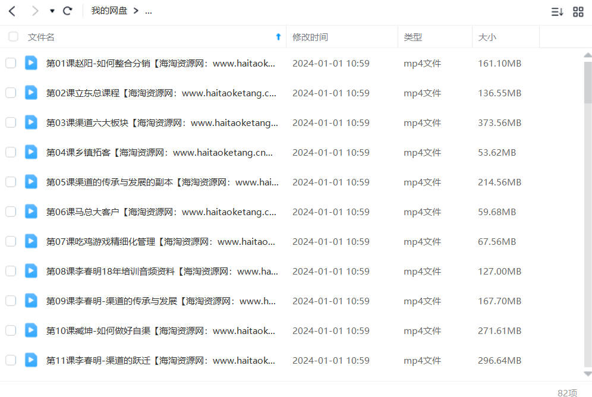This screenshot has width=592, height=397.
Task: Open file 第11课李春明-渠道的跃迁
Action: click(x=160, y=360)
